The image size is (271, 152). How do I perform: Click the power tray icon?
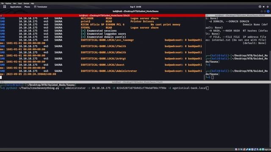[268, 7]
